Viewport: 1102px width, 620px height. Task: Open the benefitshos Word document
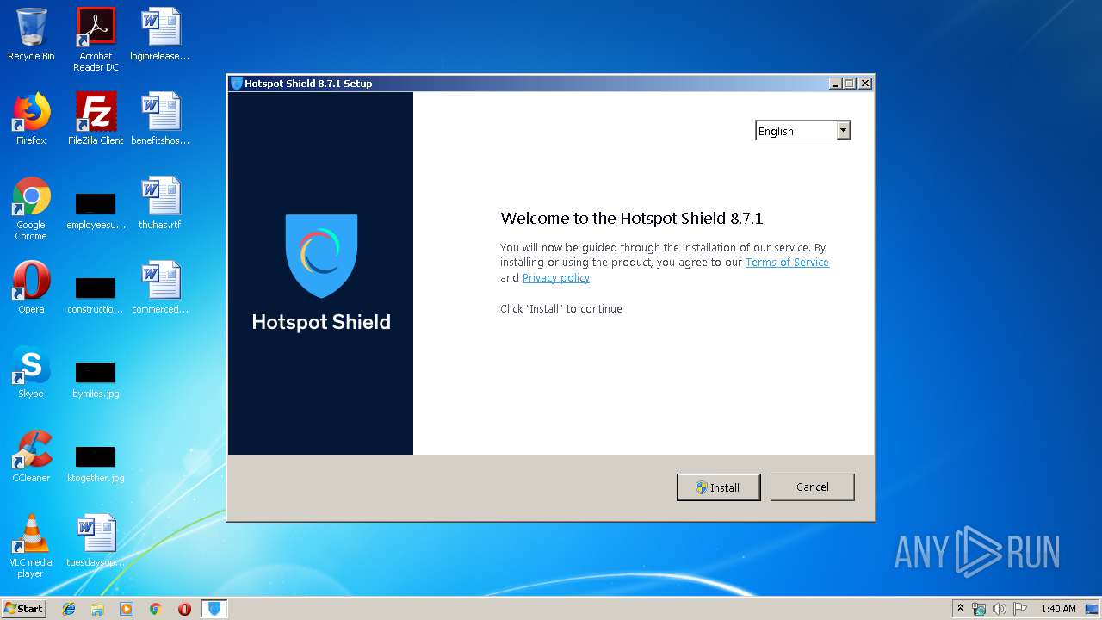[x=160, y=119]
